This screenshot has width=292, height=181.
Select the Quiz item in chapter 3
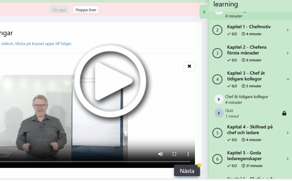229,111
